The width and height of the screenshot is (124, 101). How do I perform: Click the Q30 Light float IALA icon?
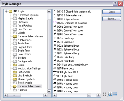point(55,72)
